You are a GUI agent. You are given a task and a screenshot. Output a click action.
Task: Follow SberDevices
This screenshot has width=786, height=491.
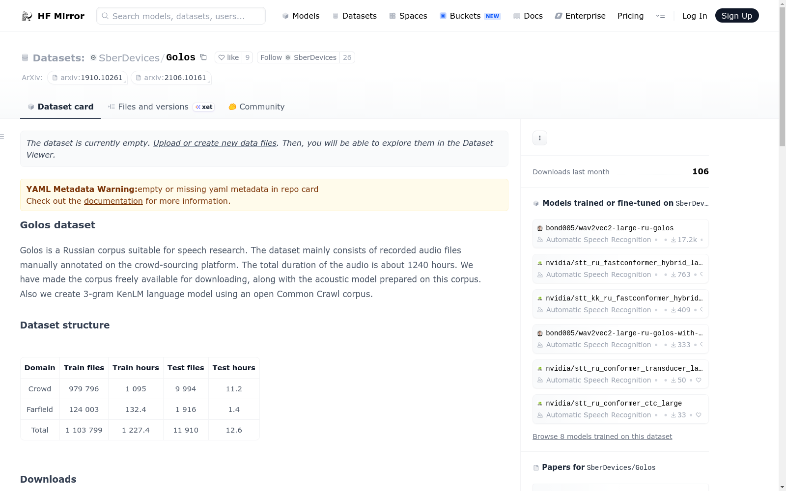[298, 57]
